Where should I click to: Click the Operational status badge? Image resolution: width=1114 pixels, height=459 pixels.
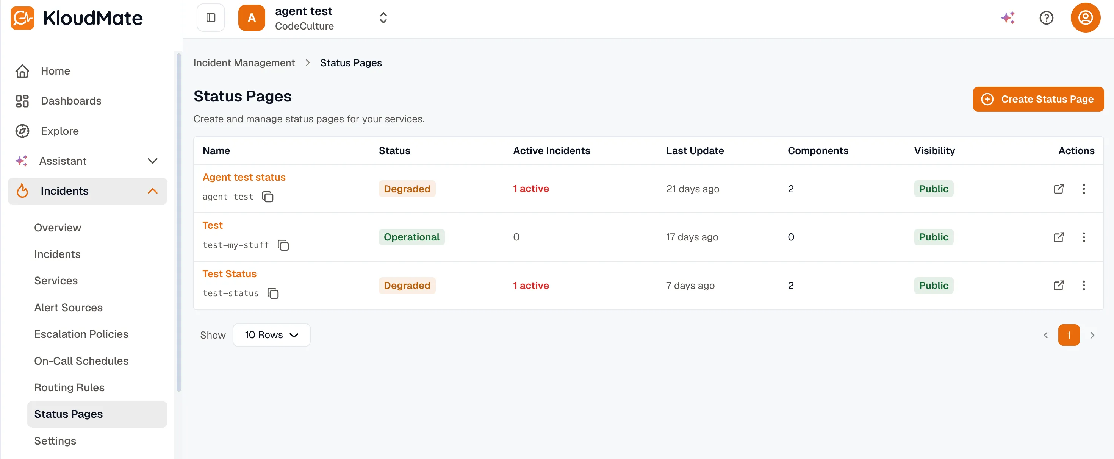point(411,237)
